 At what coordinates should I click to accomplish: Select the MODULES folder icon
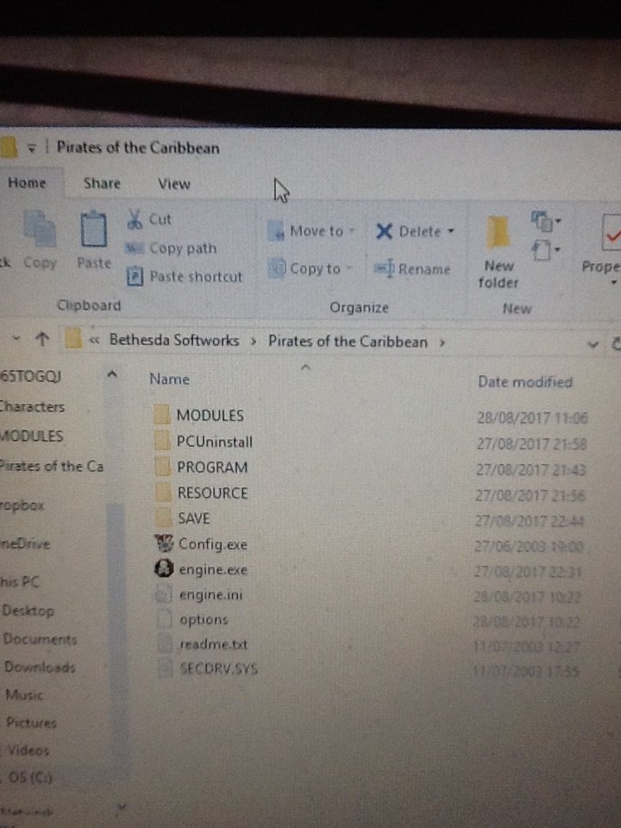[162, 415]
